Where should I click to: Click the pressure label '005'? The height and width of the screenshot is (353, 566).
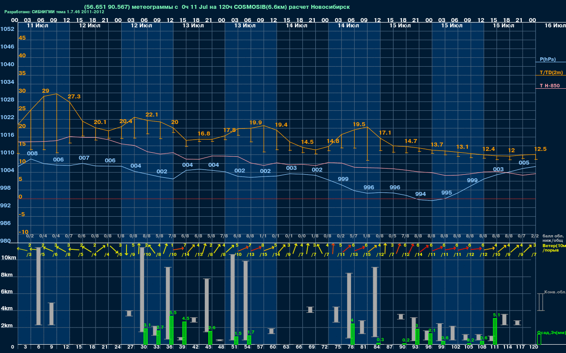tap(524, 163)
